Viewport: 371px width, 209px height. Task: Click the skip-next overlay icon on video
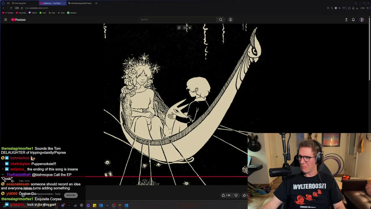[190, 28]
